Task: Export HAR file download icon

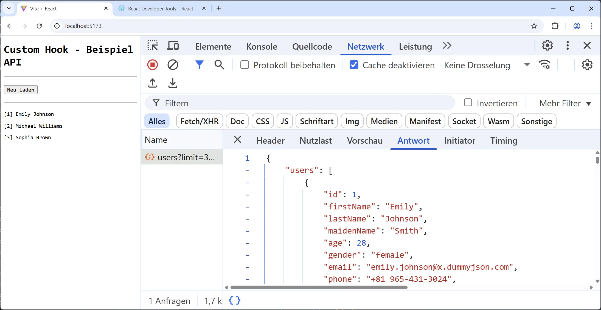Action: pyautogui.click(x=173, y=83)
